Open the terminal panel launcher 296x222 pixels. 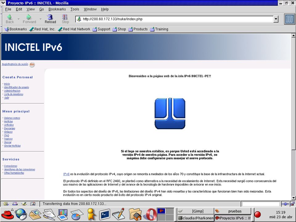pos(105,215)
